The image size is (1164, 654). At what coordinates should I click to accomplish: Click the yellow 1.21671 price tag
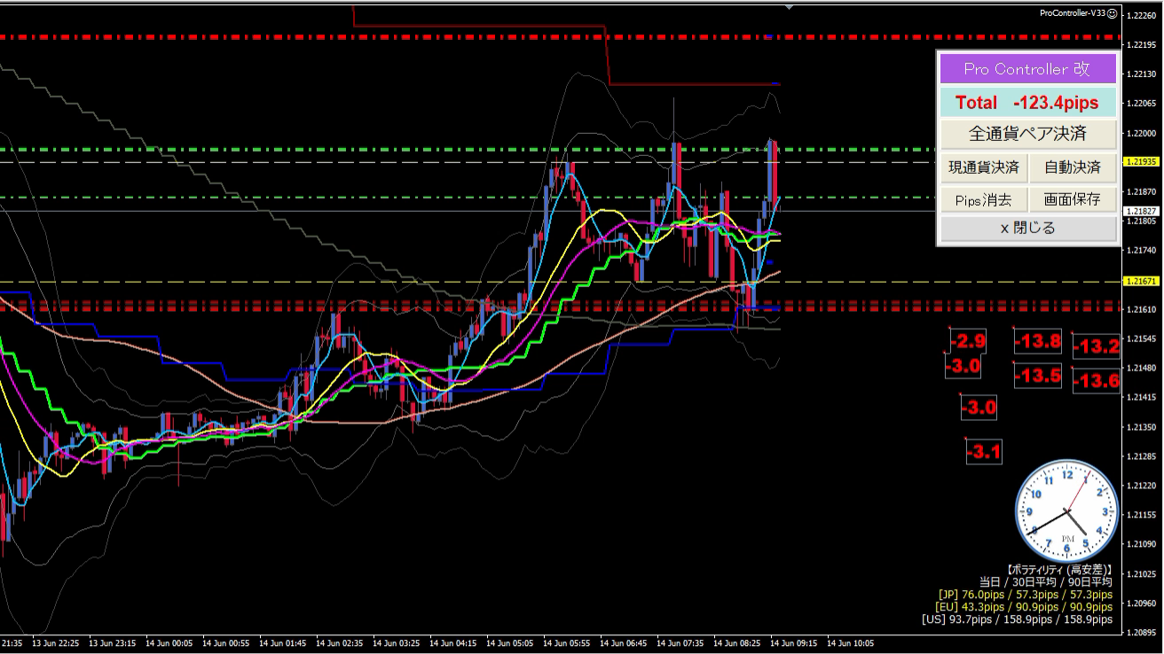[1141, 281]
